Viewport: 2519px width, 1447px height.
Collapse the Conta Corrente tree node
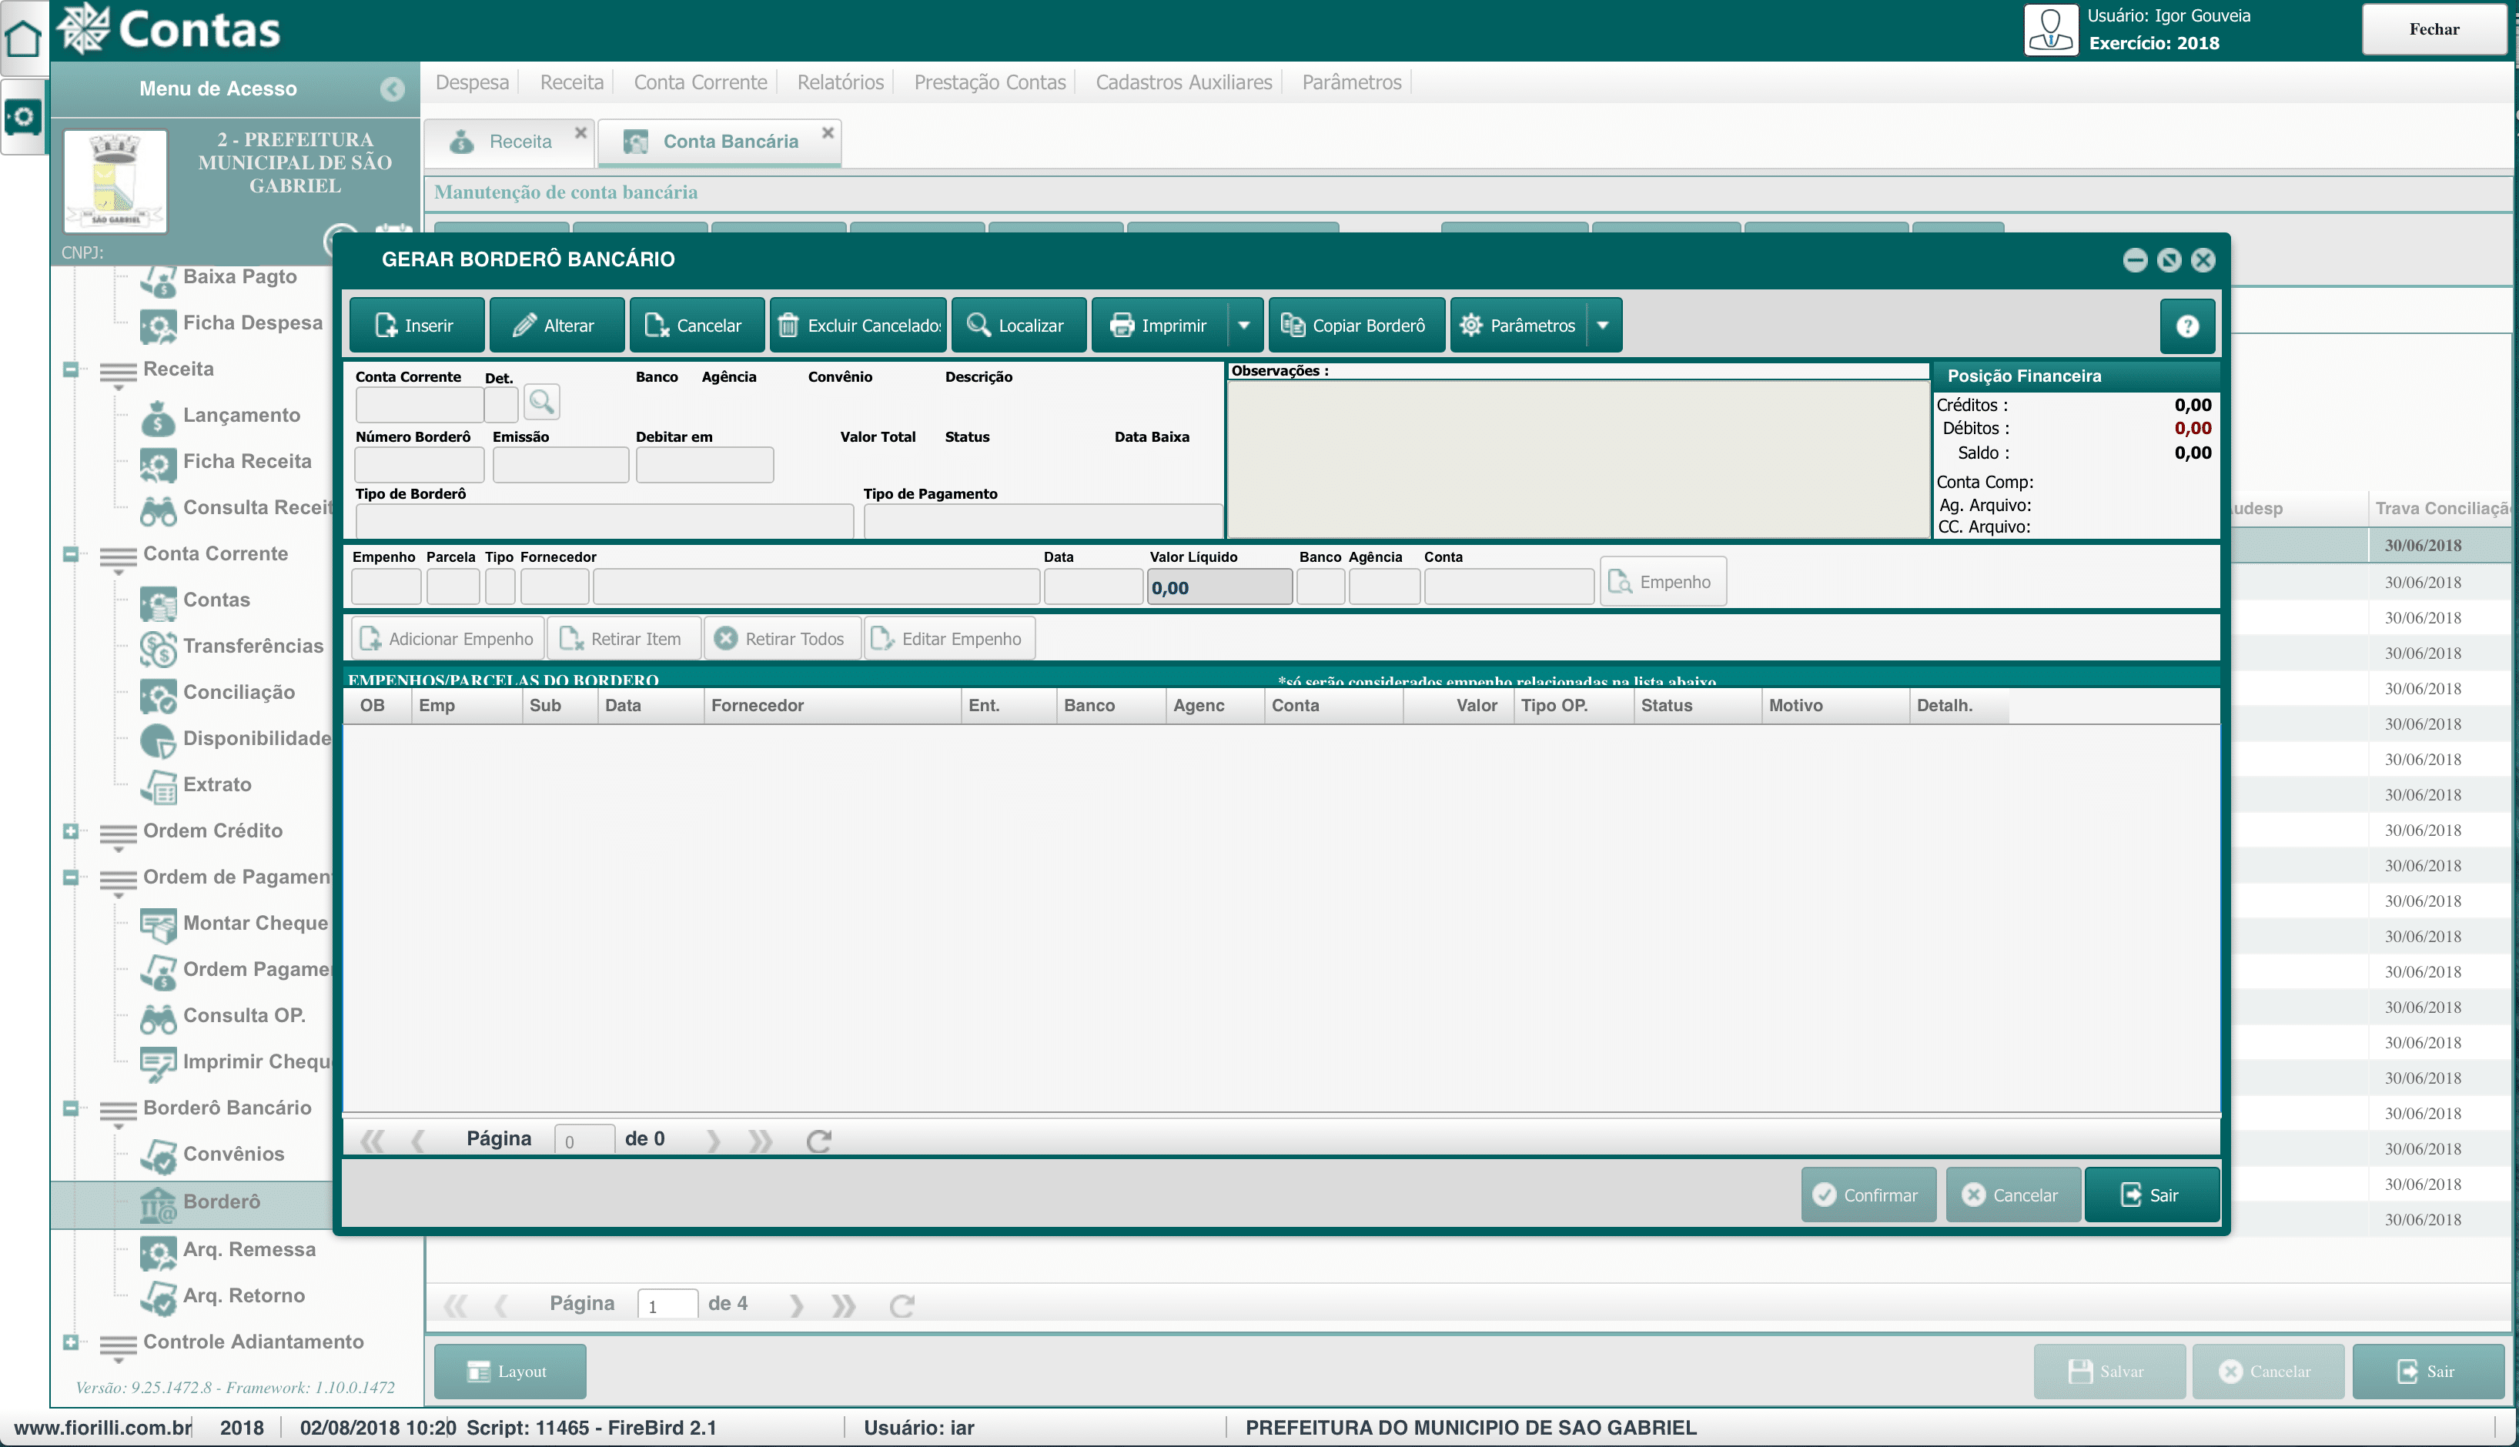tap(71, 554)
